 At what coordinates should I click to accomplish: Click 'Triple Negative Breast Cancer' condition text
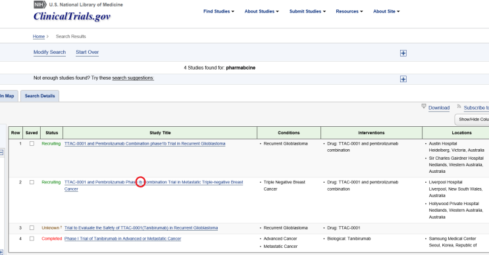(284, 185)
